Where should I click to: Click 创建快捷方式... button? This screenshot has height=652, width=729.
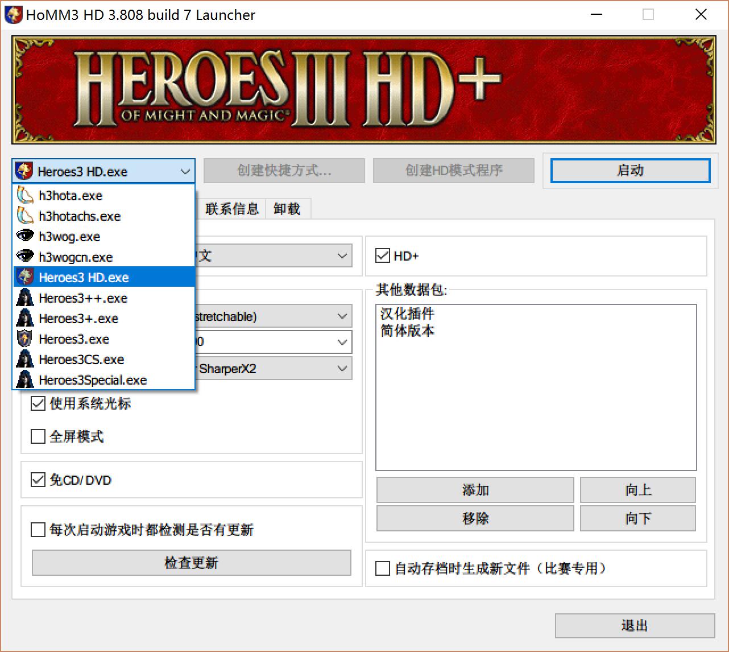pyautogui.click(x=284, y=171)
